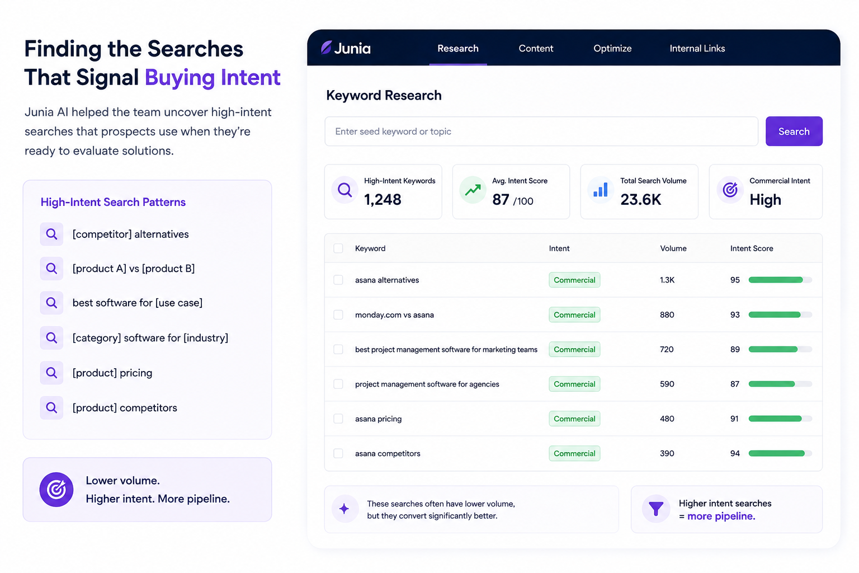Click the funnel icon beside Higher intent searches

coord(656,509)
